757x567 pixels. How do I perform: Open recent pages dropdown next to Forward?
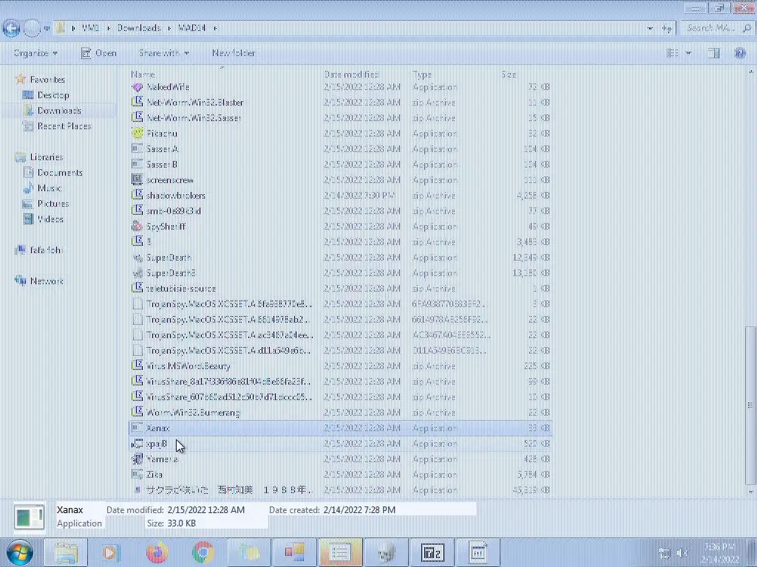point(47,29)
